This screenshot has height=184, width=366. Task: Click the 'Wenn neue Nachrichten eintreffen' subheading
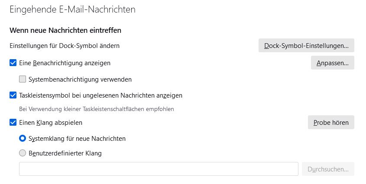tap(65, 30)
